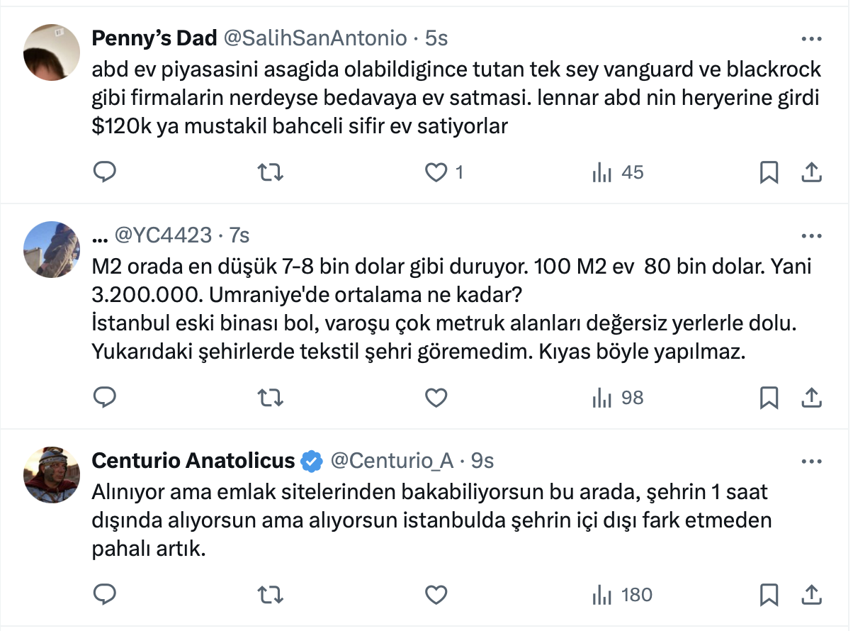Like the @YC4423 tweet

[437, 398]
